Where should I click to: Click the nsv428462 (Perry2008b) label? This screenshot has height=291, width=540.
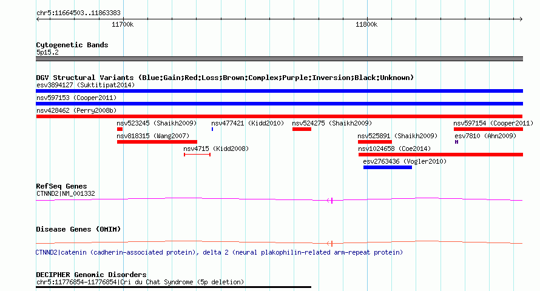76,110
